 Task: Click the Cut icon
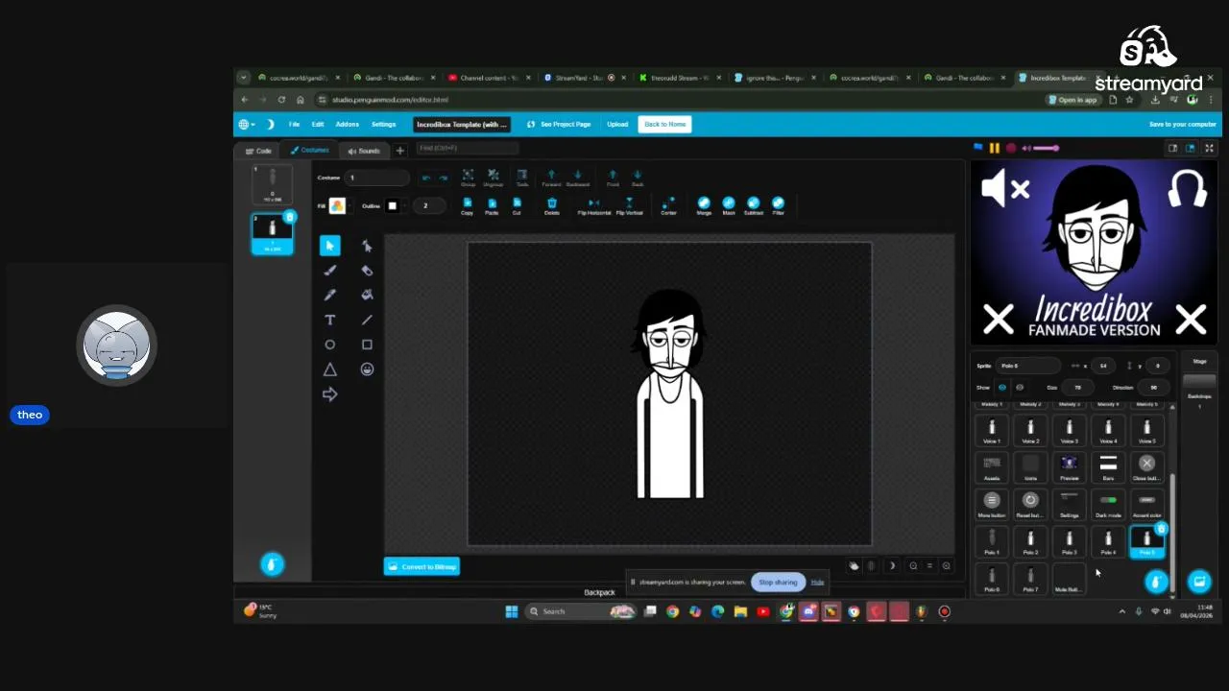[x=517, y=206]
